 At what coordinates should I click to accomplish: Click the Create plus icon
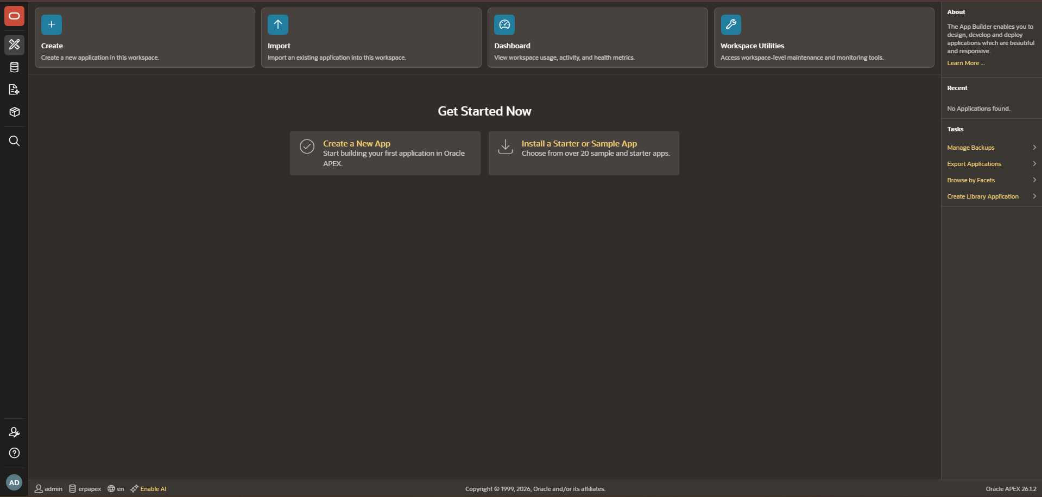pyautogui.click(x=52, y=24)
